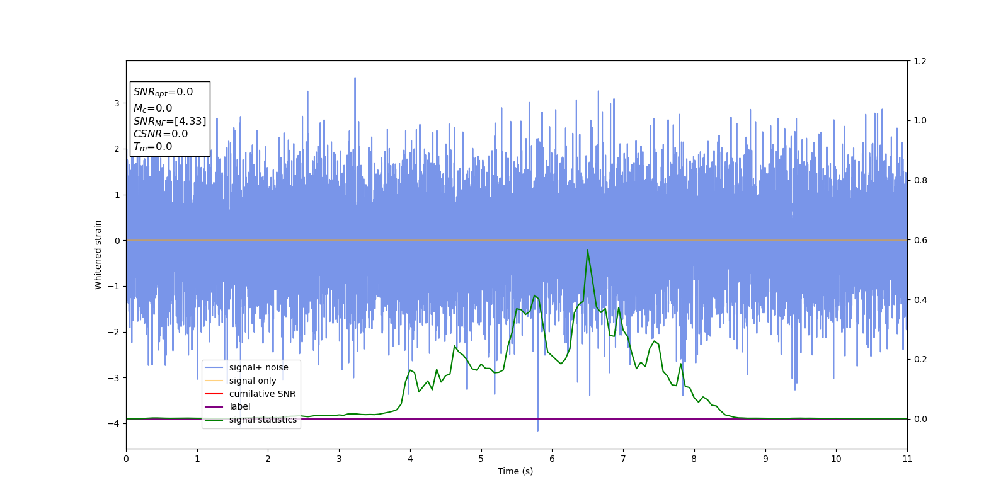Screen dimensions: 1008x504
Task: Click the SNR_MF=[4.33] annotation text
Action: [169, 121]
